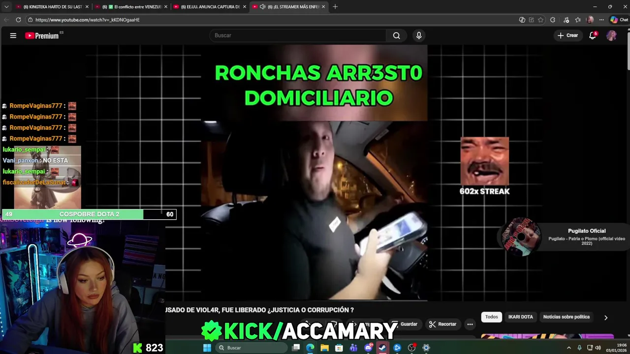630x354 pixels.
Task: Open Steam from the taskbar
Action: point(382,348)
